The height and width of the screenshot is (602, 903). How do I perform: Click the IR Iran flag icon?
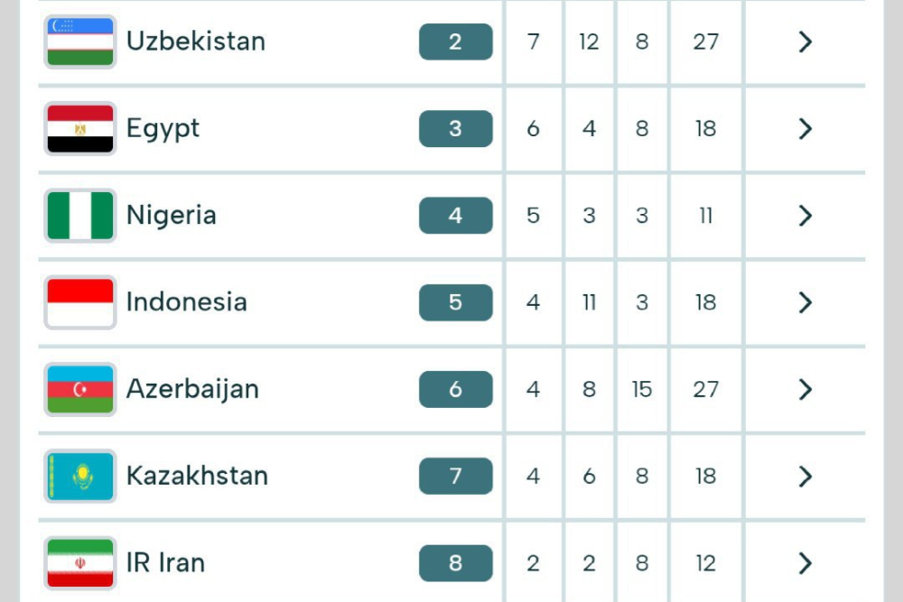coord(80,562)
